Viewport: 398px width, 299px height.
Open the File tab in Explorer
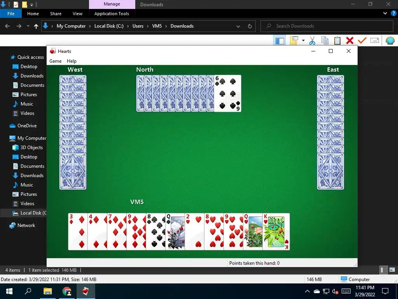click(11, 14)
